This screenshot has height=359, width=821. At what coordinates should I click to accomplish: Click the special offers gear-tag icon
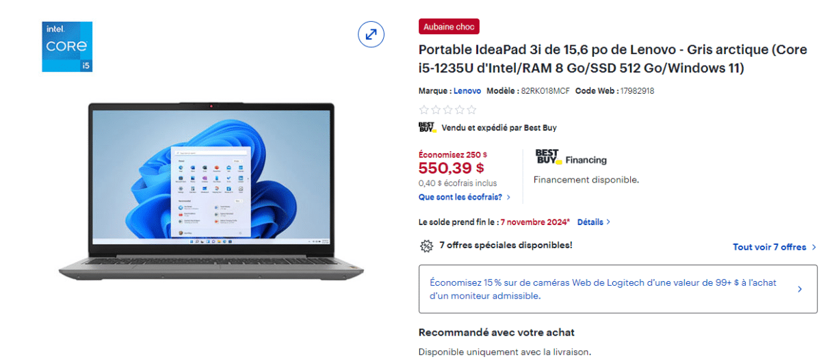pos(426,245)
